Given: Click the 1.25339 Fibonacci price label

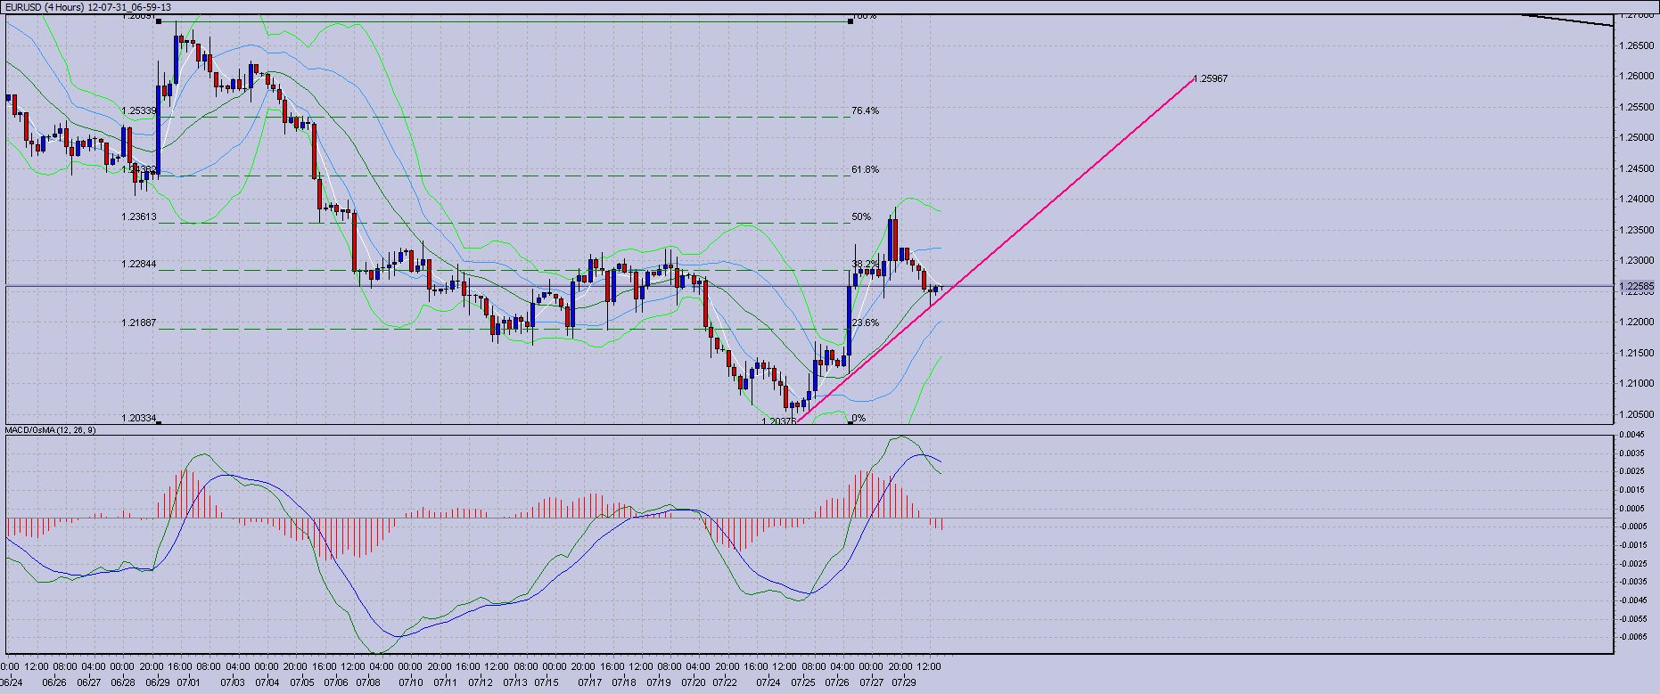Looking at the screenshot, I should point(139,111).
